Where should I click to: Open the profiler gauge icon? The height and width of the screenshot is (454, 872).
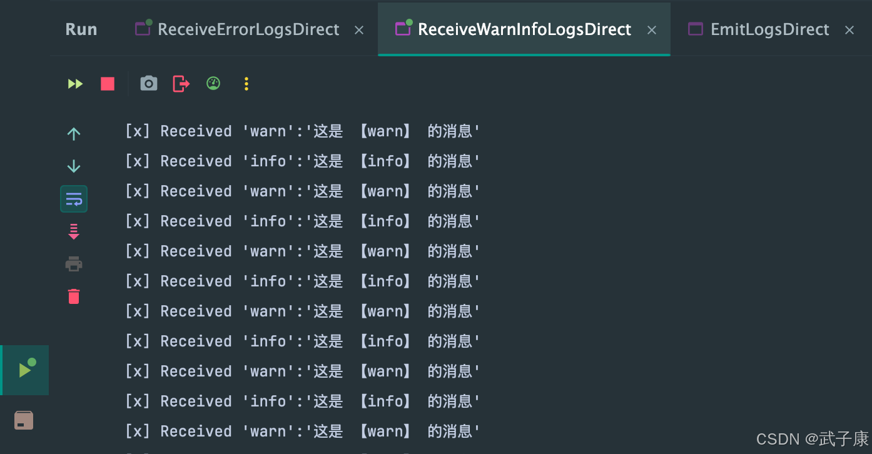tap(213, 83)
